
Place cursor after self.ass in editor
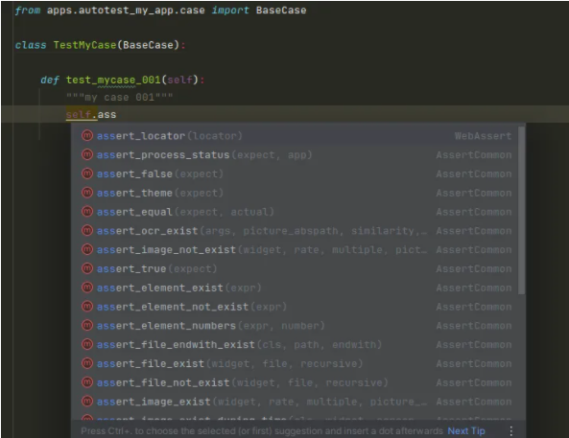pyautogui.click(x=117, y=115)
